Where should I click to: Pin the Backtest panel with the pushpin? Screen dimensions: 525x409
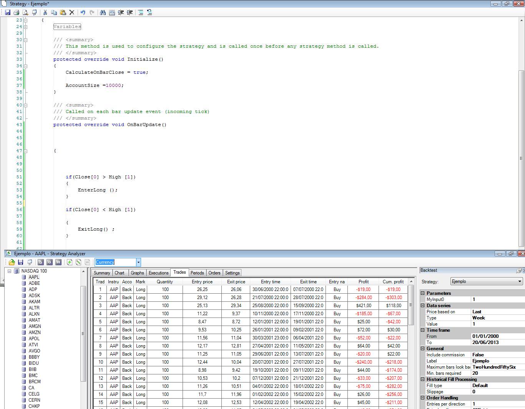tap(519, 271)
